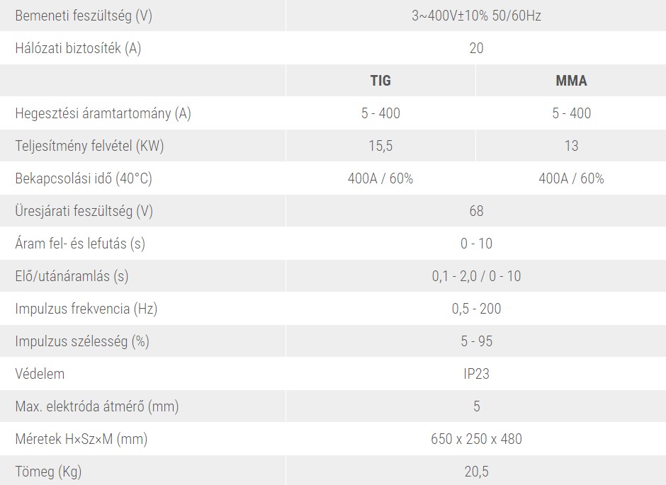Click the TIG column header
This screenshot has height=485, width=666.
point(380,81)
